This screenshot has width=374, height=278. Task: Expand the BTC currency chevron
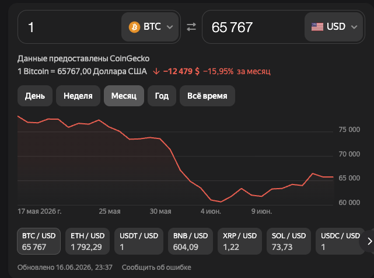pyautogui.click(x=170, y=27)
